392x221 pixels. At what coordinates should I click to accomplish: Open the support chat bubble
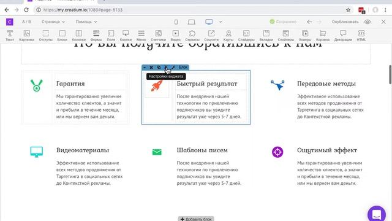pyautogui.click(x=377, y=214)
